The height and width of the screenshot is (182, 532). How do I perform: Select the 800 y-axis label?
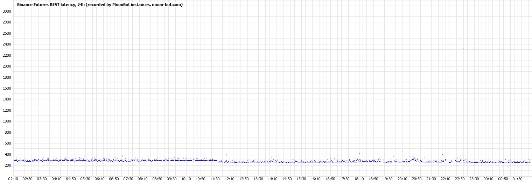[x=8, y=132]
